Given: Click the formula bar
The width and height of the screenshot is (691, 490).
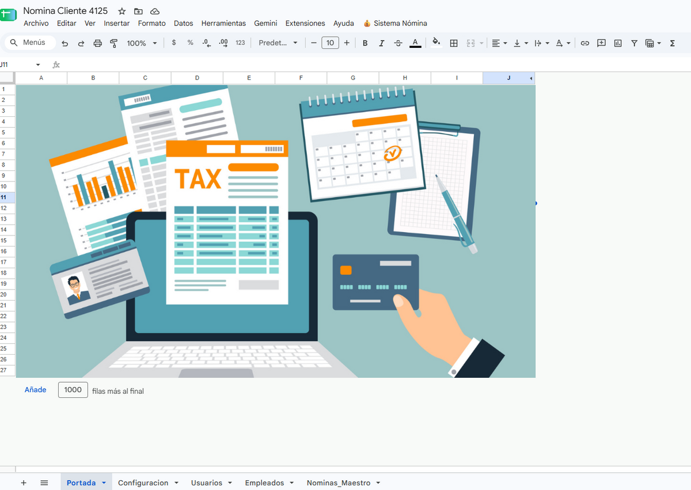Looking at the screenshot, I should (x=374, y=65).
